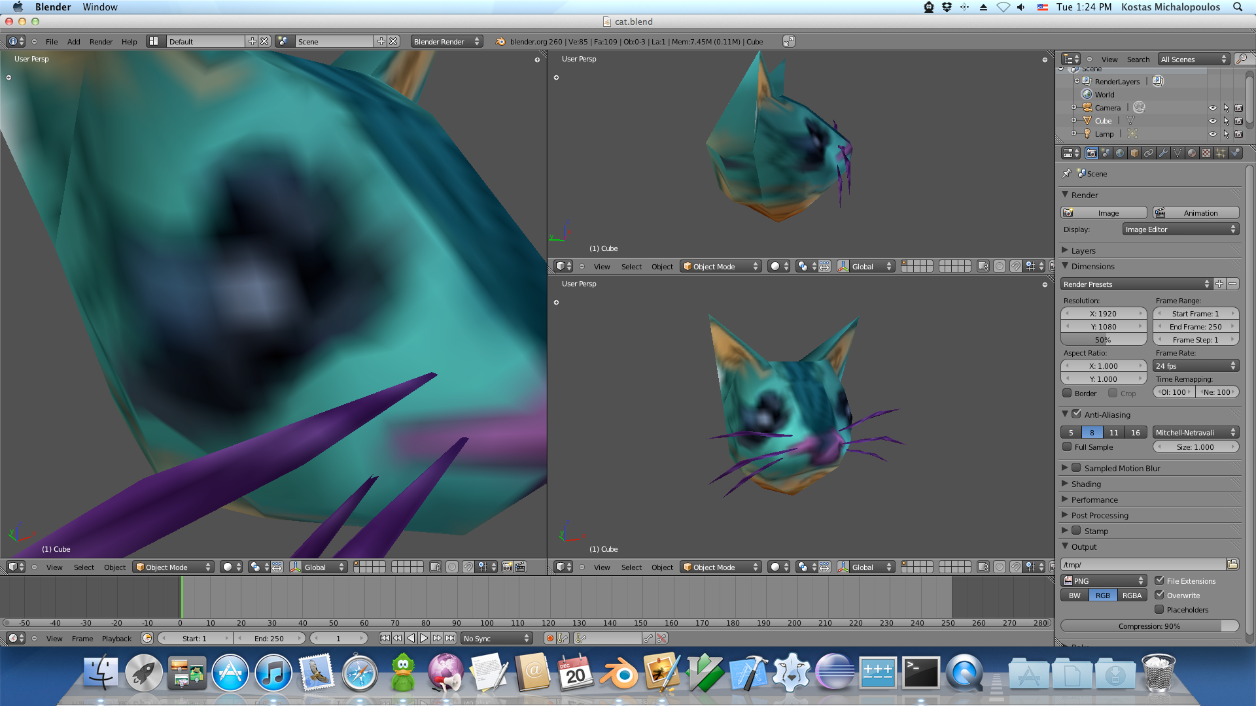Open the Render menu in info header
1256x706 pixels.
pyautogui.click(x=101, y=41)
